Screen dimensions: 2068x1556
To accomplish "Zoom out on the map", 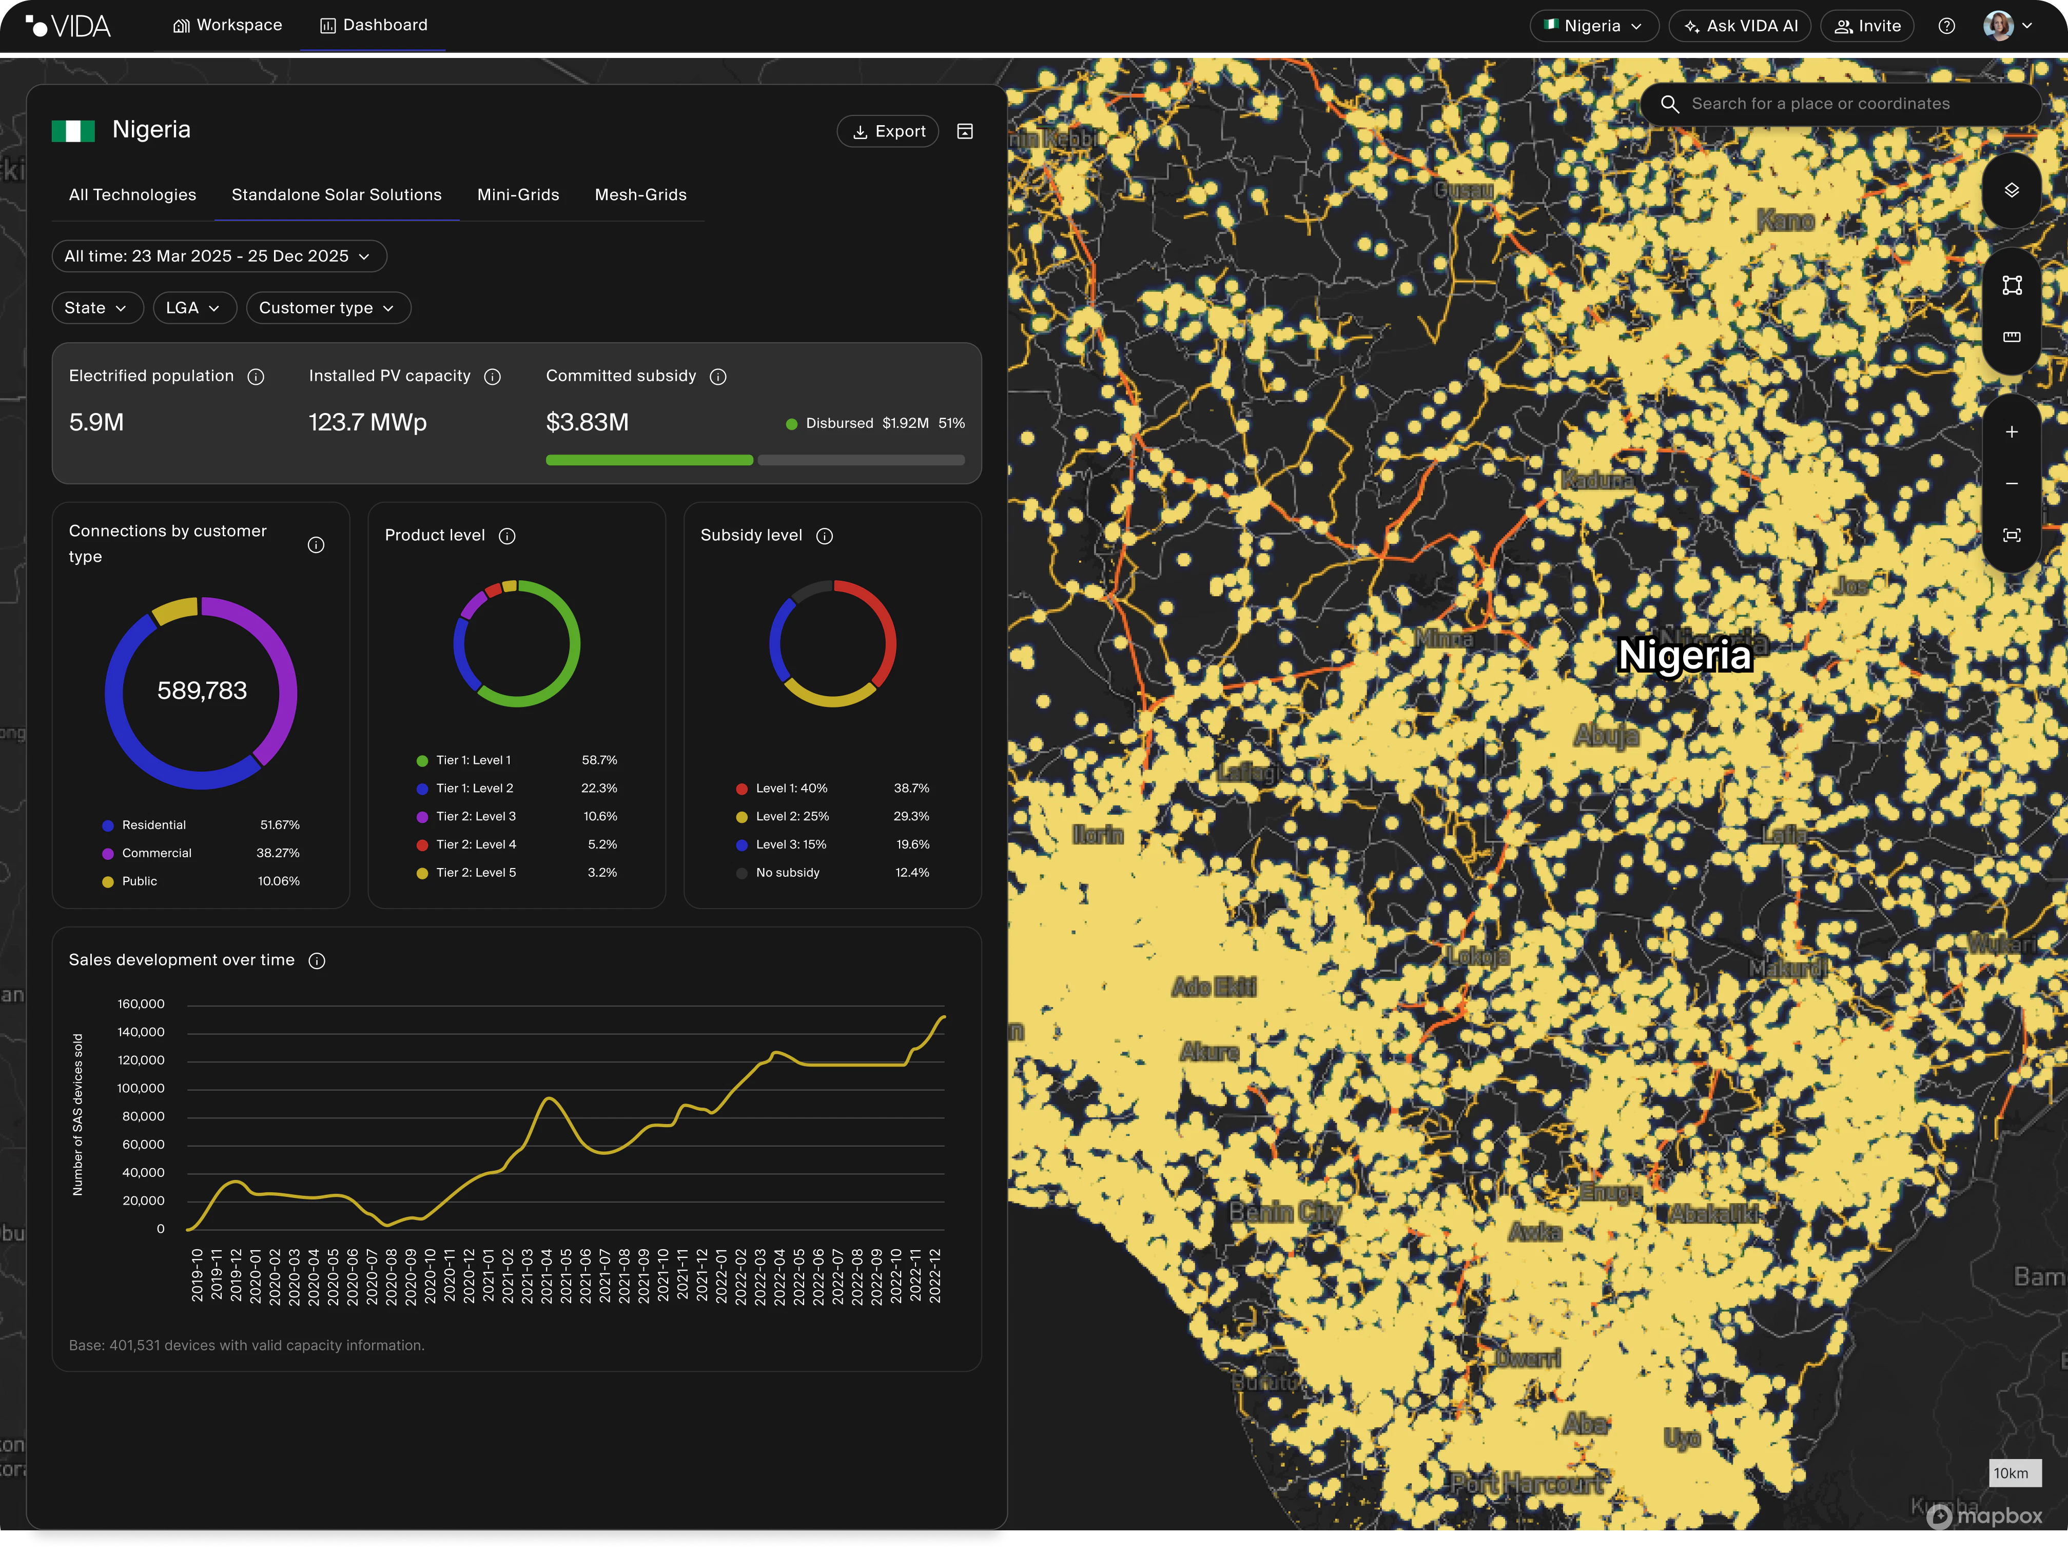I will [x=2011, y=483].
